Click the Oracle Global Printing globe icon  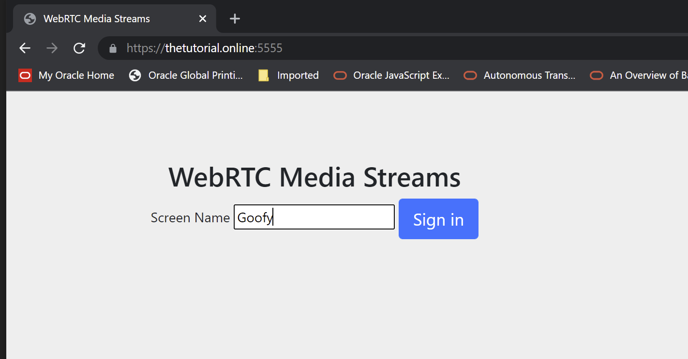pyautogui.click(x=135, y=75)
